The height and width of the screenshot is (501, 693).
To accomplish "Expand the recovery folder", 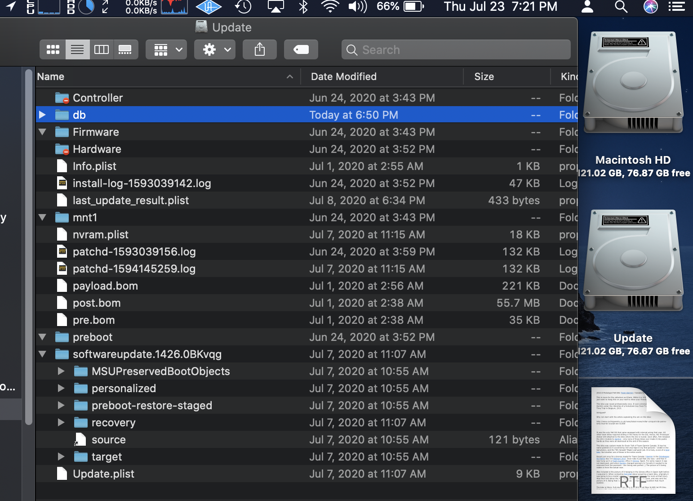I will 61,422.
